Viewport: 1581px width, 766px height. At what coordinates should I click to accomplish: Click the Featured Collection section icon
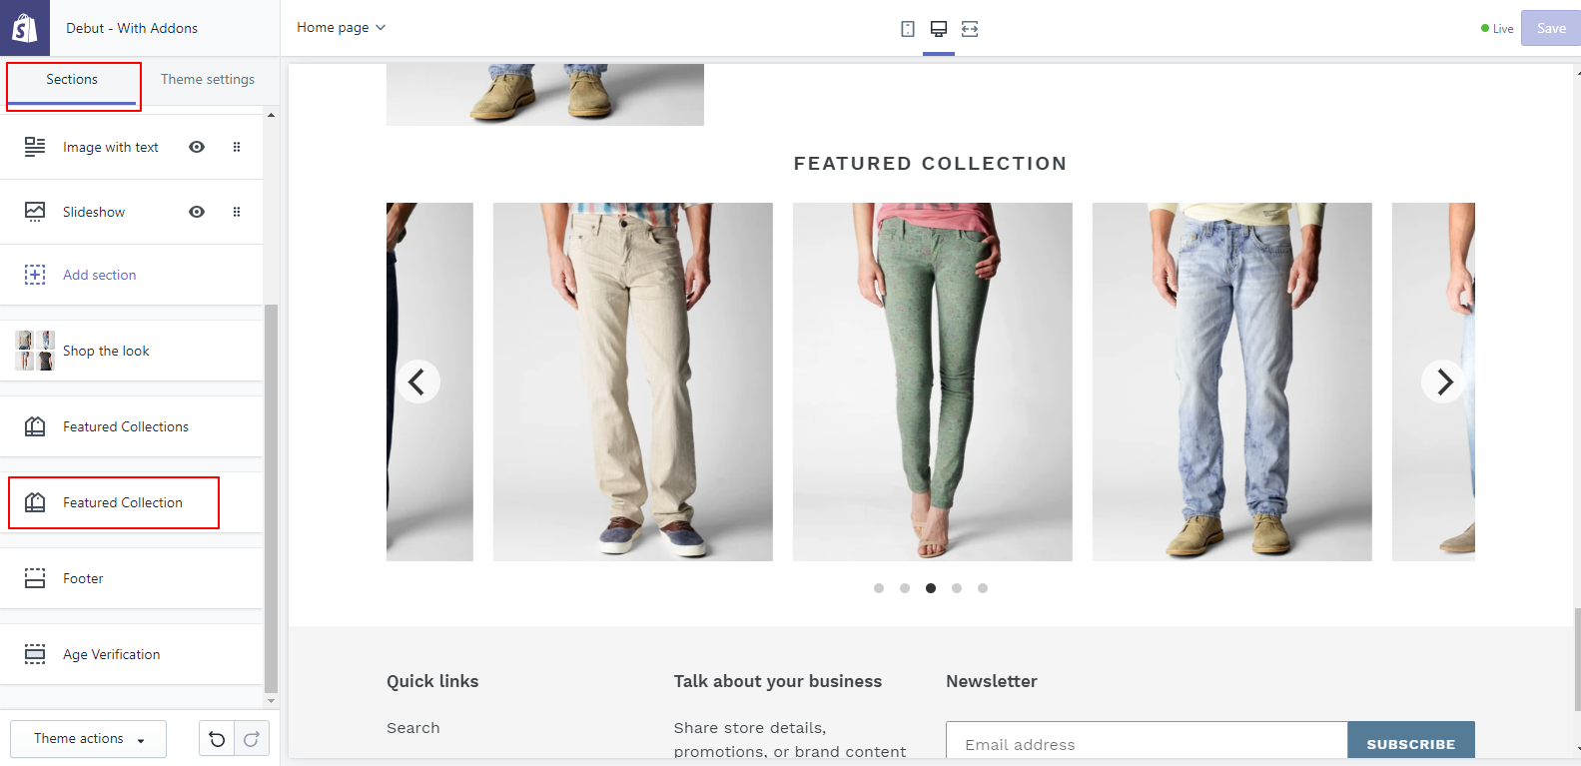click(35, 502)
